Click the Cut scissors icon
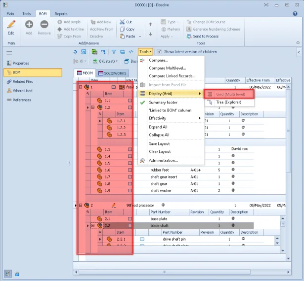The height and width of the screenshot is (281, 304). 122,22
